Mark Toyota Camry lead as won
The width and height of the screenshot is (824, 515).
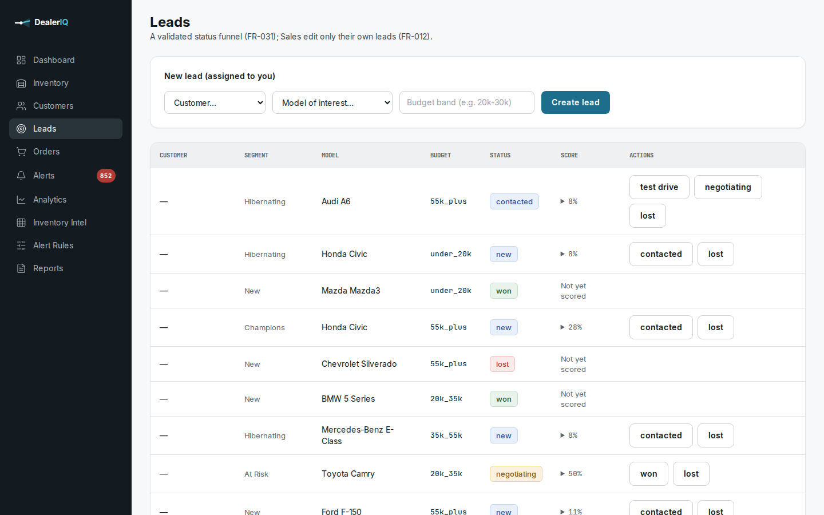click(649, 474)
